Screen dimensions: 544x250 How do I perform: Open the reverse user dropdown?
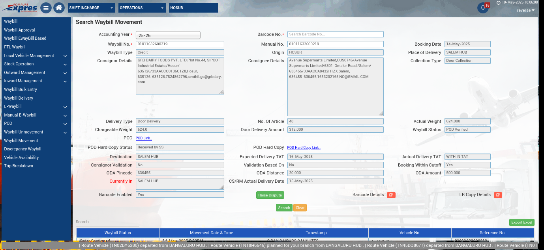coord(525,10)
